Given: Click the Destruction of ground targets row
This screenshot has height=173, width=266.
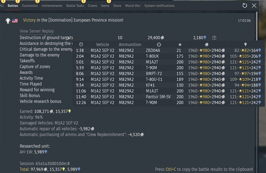Looking at the screenshot, I should coord(46,38).
